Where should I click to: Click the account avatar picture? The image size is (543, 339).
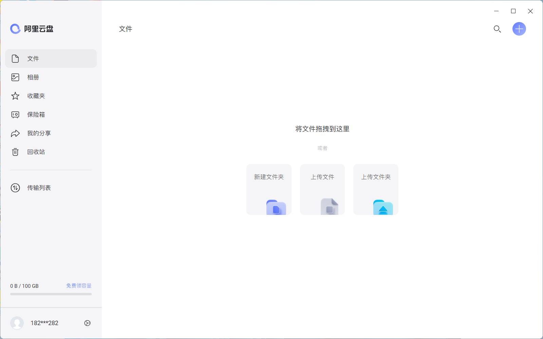point(17,323)
